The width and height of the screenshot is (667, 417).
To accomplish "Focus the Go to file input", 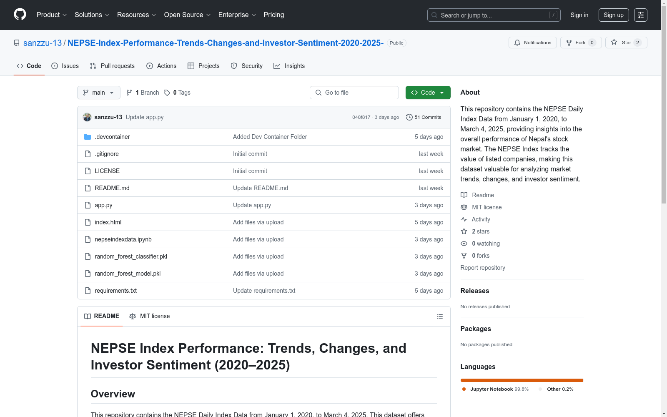I will 354,93.
